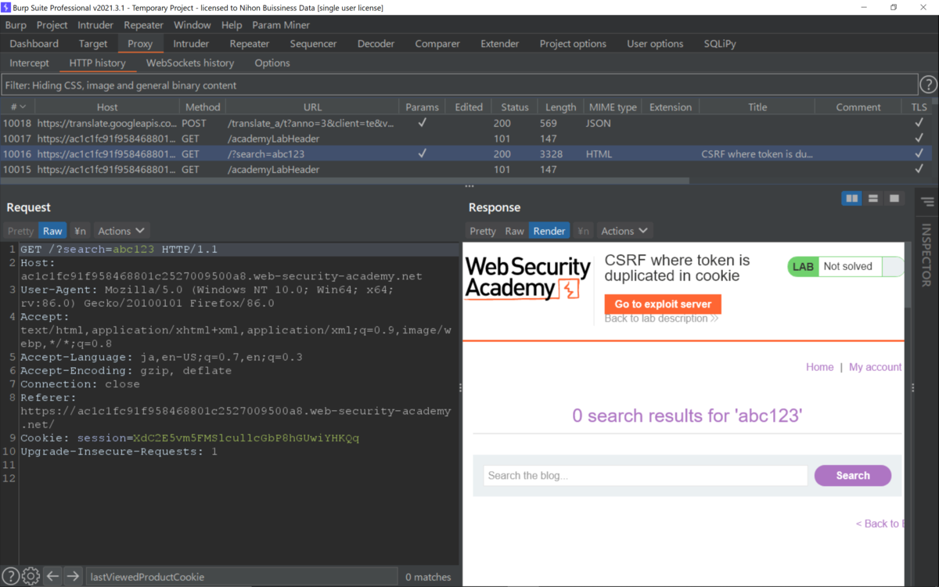939x587 pixels.
Task: Open the Help menu
Action: pos(232,25)
